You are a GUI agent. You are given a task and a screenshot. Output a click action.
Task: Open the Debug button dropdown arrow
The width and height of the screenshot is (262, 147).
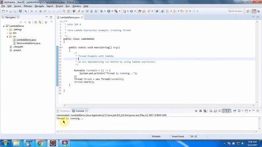(x=105, y=11)
